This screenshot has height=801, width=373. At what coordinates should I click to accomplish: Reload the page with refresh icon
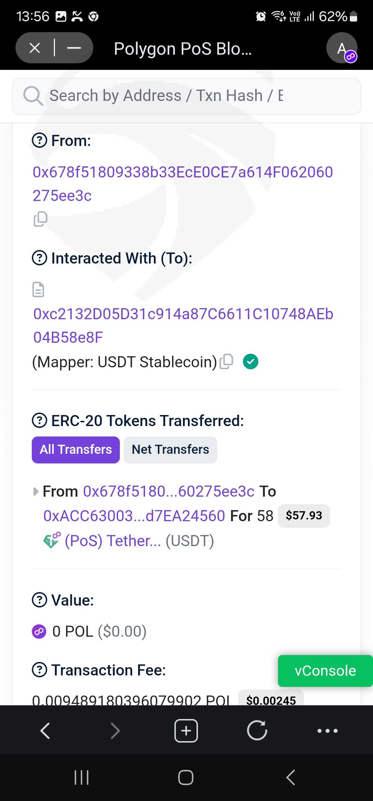(257, 730)
